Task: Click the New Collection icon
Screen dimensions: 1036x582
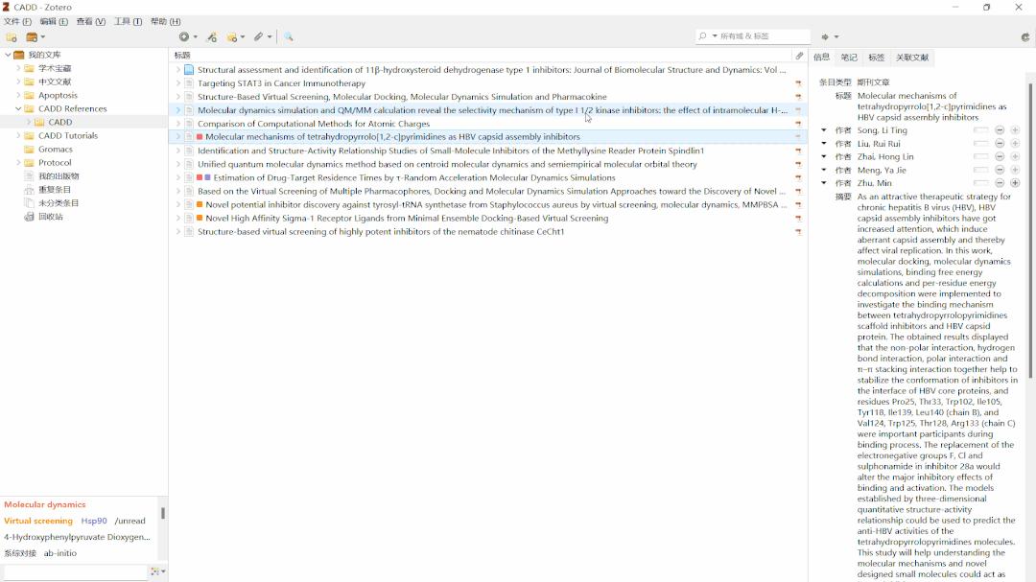Action: pos(12,36)
